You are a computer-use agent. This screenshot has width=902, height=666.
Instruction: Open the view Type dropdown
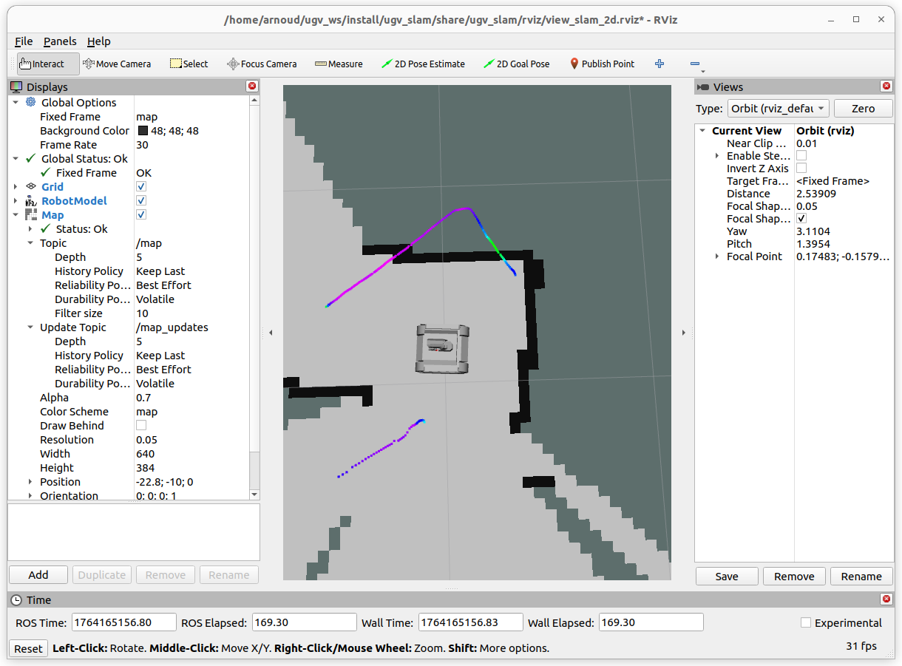778,109
